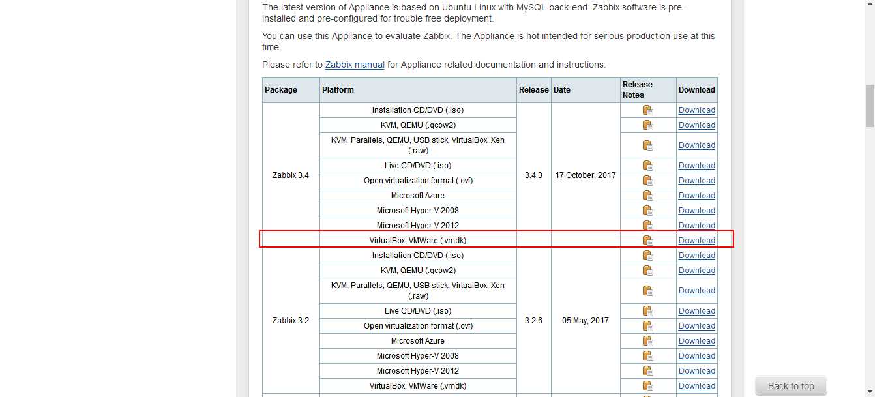Select "Microsoft Azure" platform text in Zabbix 3.4

click(418, 196)
